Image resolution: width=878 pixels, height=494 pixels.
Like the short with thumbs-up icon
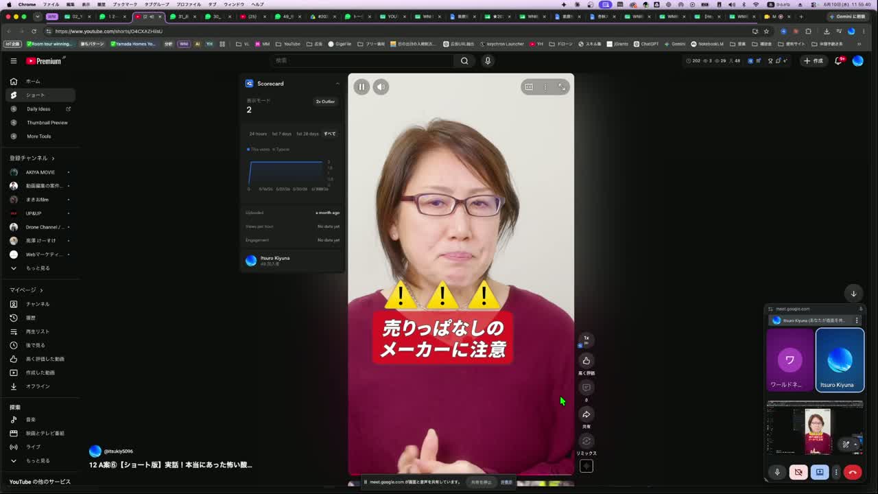pos(586,360)
